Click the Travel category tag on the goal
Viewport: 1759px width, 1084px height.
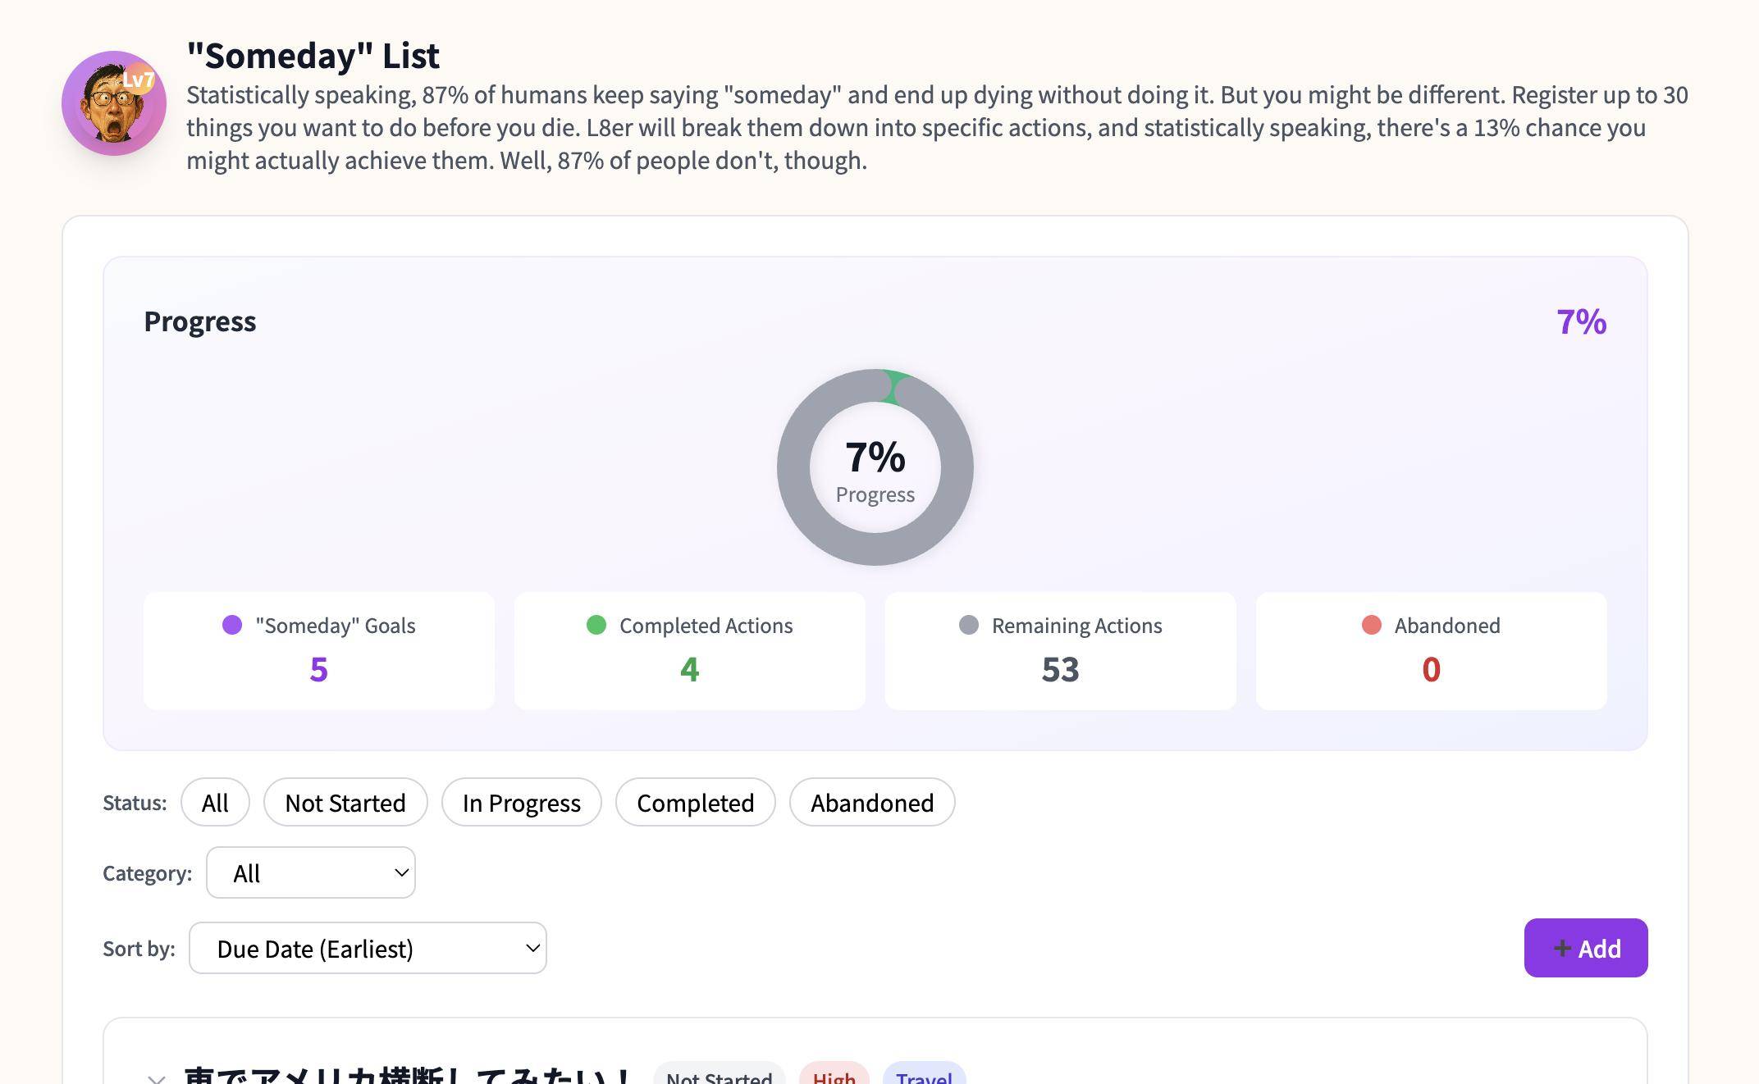tap(924, 1077)
